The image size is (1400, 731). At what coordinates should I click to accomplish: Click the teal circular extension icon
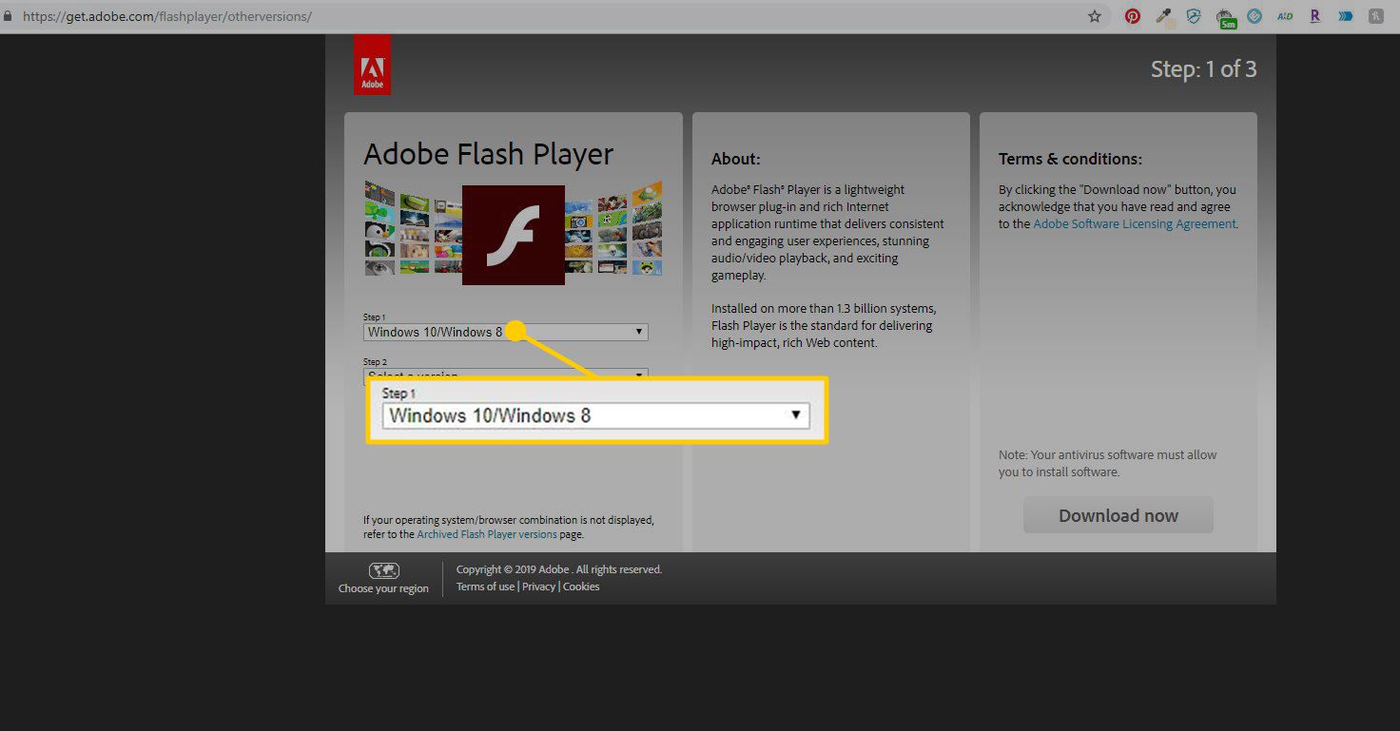(1254, 16)
